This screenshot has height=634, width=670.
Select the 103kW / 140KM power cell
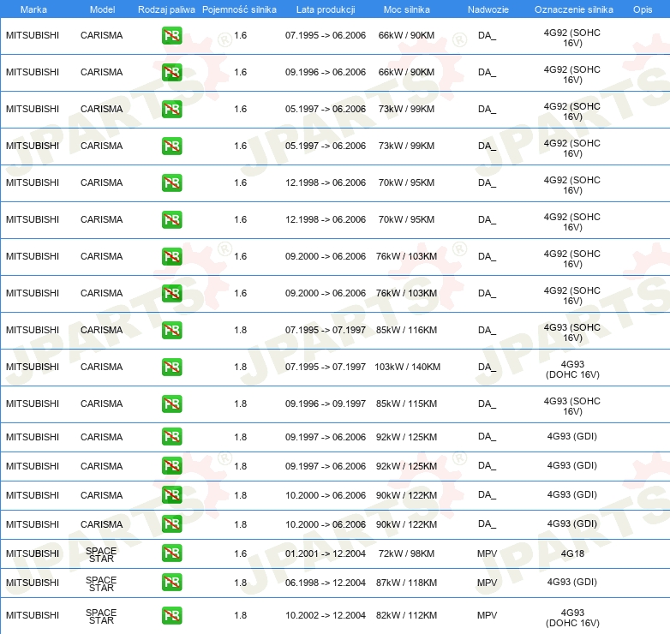407,368
